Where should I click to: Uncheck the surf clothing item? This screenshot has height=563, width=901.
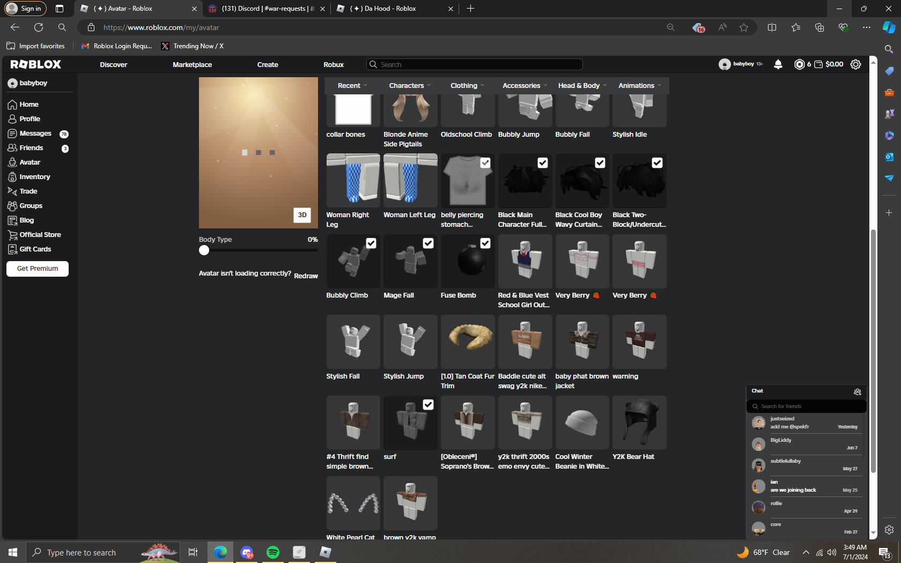pos(428,405)
